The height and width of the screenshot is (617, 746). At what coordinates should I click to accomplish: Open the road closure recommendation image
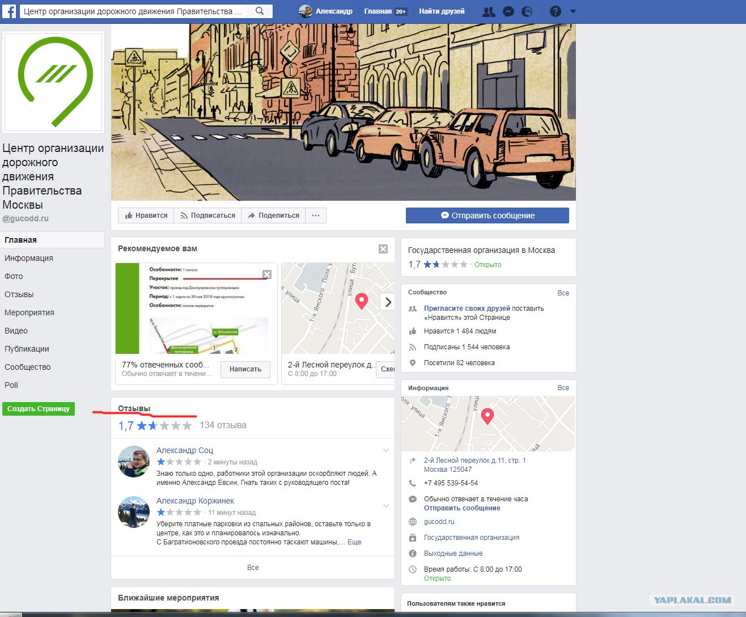[196, 308]
